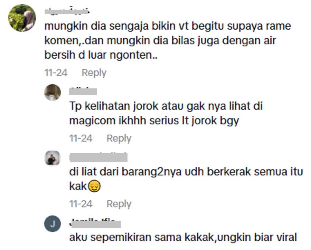Click the 11-24 date under the 'magicom' reply
This screenshot has width=311, height=250.
pos(81,138)
